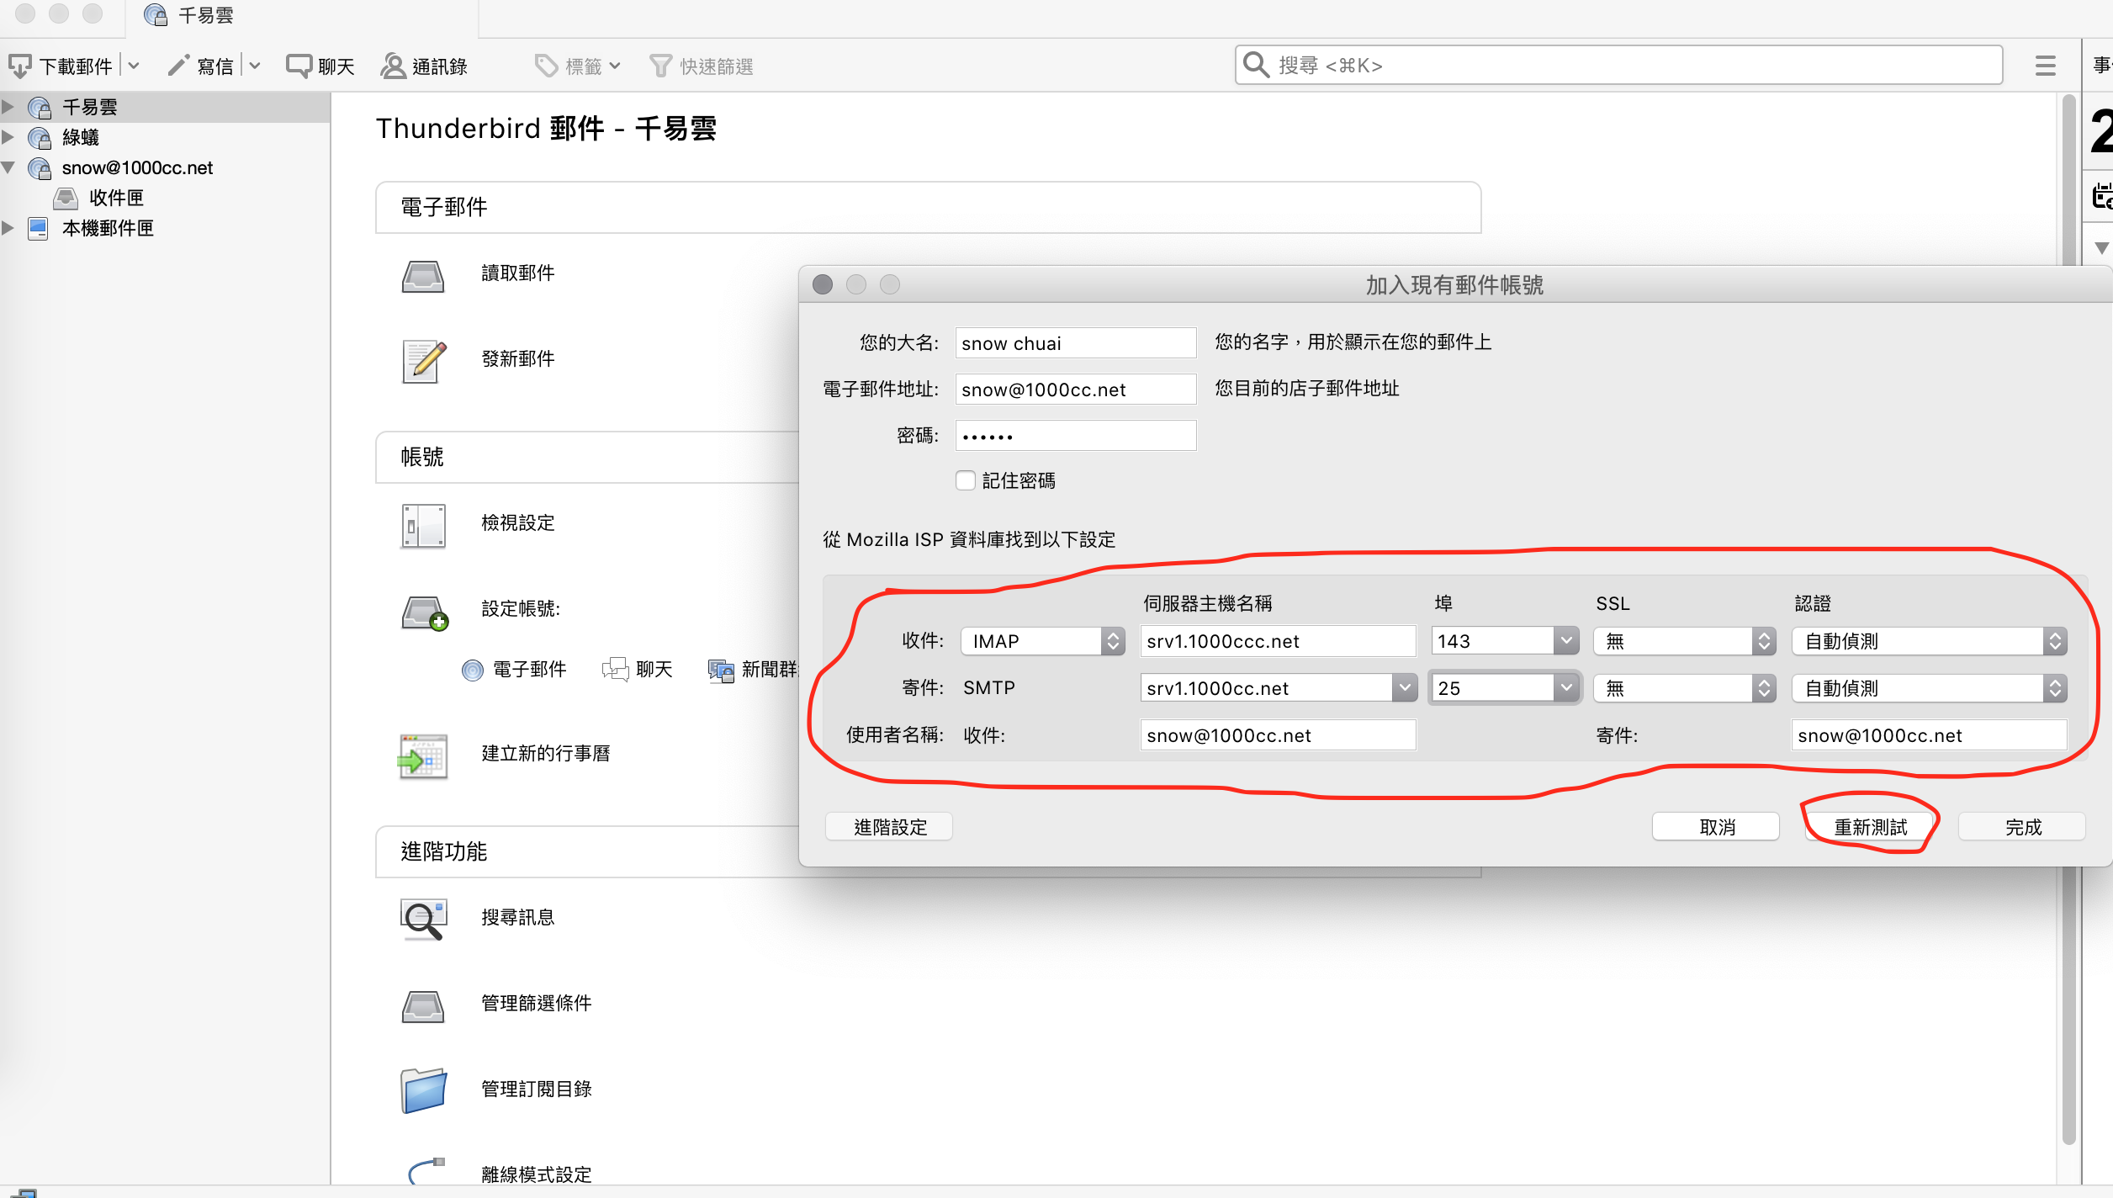Open the IMAP protocol dropdown

pos(1043,641)
